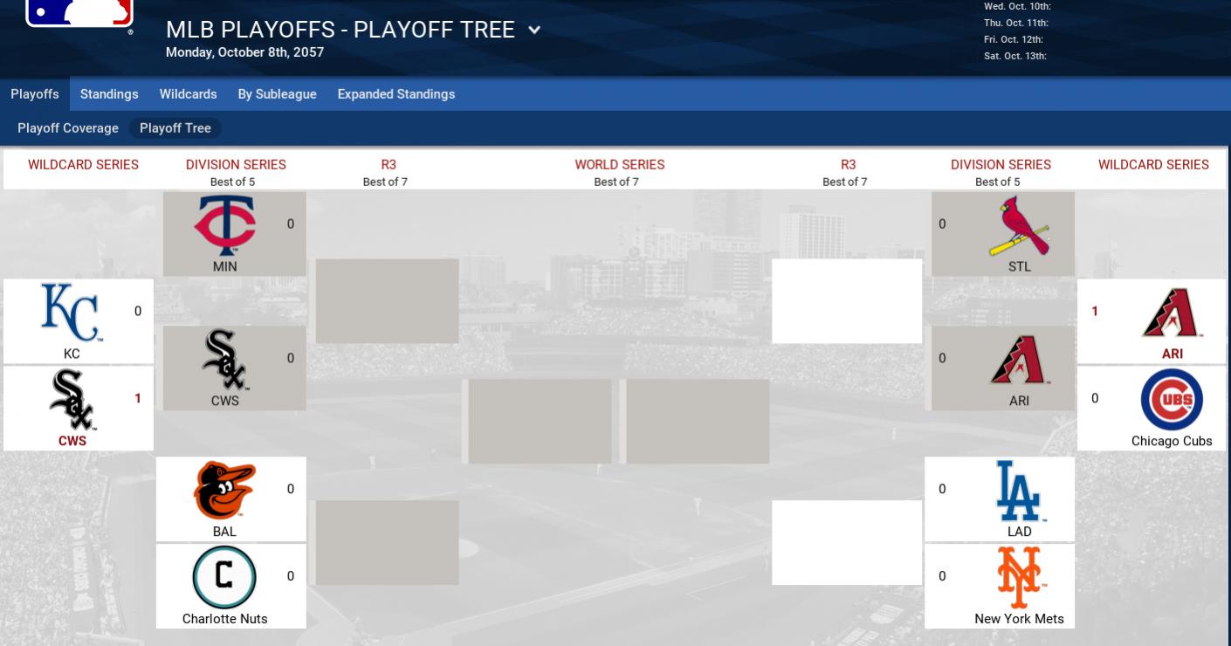Open the Charlotte Nuts team logo
1231x646 pixels.
(x=224, y=577)
